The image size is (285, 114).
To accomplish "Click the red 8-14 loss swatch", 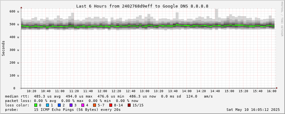I will point(111,105).
